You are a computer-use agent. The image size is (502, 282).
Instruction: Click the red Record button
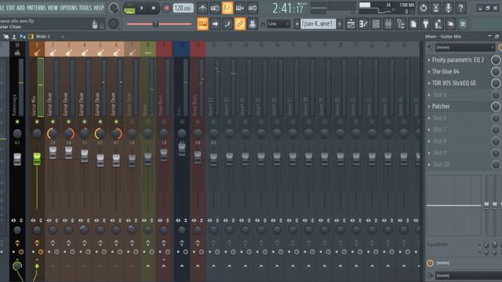pyautogui.click(x=166, y=8)
